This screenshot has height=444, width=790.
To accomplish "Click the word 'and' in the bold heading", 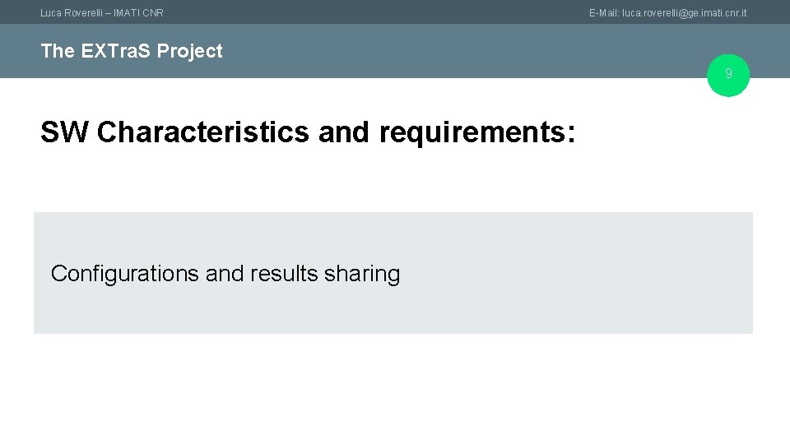I will tap(344, 132).
